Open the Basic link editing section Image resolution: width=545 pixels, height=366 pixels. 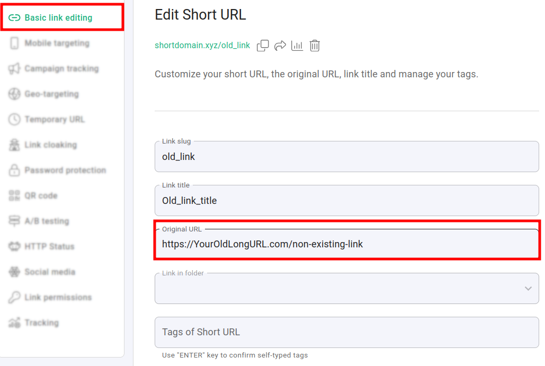(x=58, y=18)
